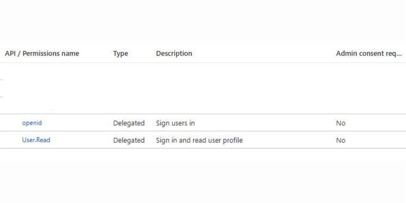Click the Description column header
This screenshot has width=406, height=203.
tap(174, 54)
